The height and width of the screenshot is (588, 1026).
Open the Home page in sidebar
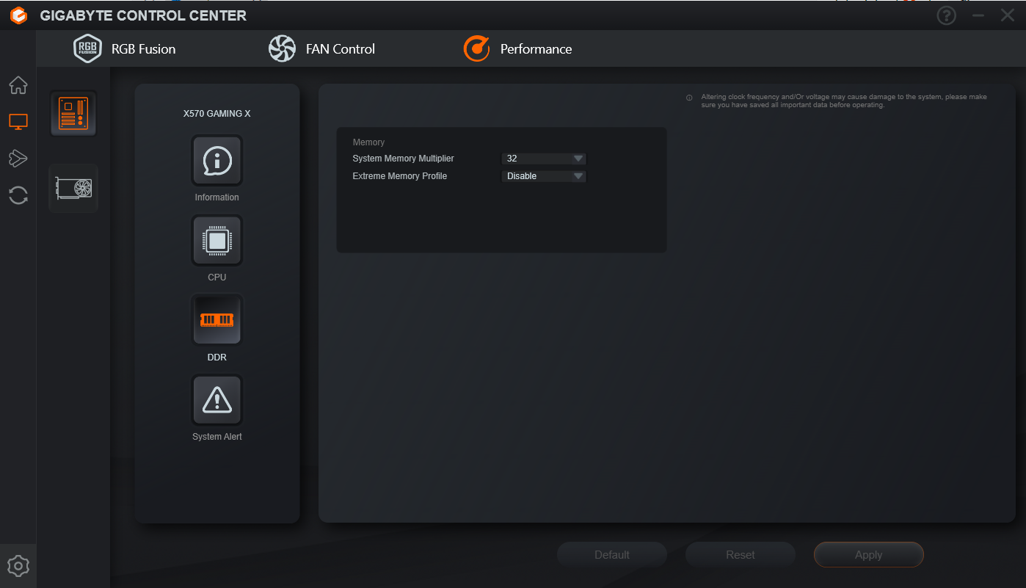[x=18, y=85]
